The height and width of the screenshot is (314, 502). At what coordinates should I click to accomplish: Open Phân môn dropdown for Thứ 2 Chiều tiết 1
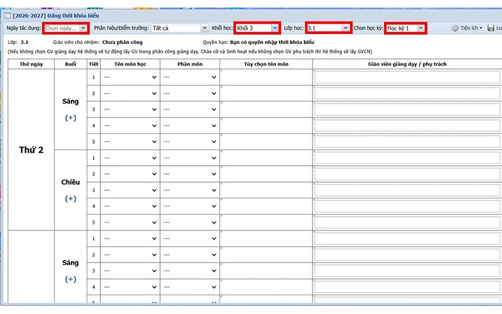coord(190,158)
